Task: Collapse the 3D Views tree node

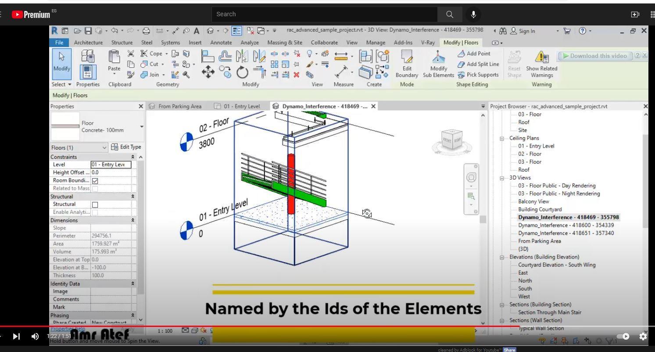Action: [502, 178]
